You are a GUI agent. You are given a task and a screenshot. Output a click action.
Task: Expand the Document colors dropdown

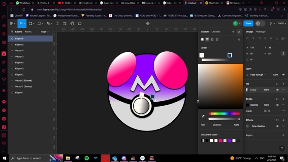210,135
